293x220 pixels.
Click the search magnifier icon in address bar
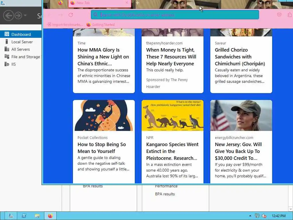[96, 15]
